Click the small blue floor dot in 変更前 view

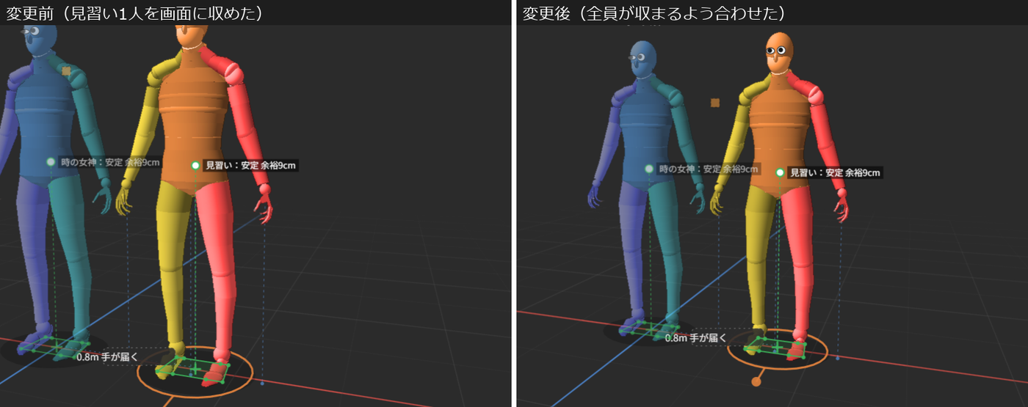(262, 383)
